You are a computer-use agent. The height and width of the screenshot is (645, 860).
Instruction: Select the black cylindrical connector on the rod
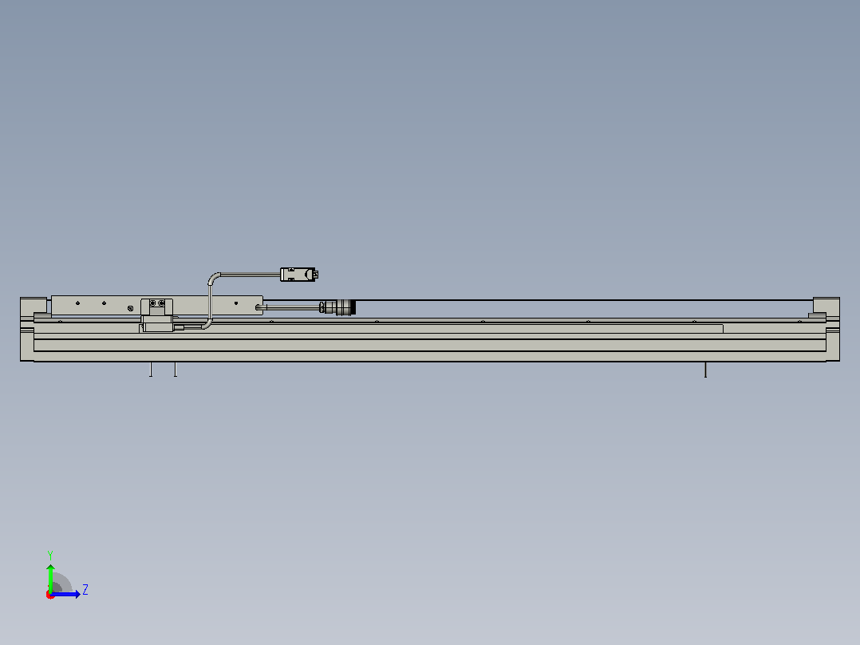click(x=338, y=307)
